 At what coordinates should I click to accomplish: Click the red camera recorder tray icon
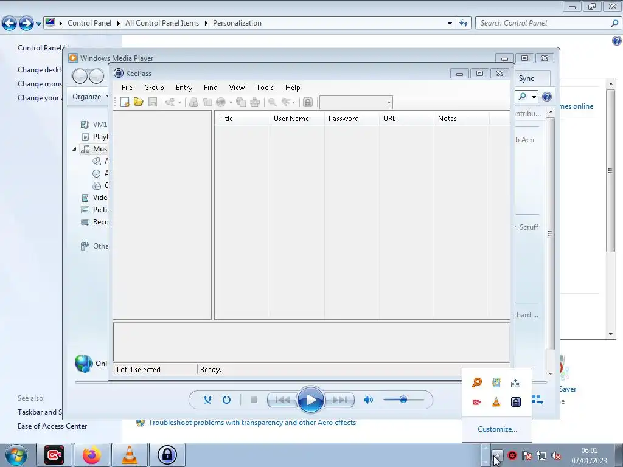click(477, 402)
